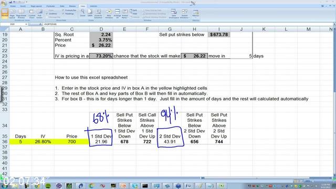Toggle the Gridlines checkbox
Viewport: 336px width, 189px height.
[x=51, y=14]
